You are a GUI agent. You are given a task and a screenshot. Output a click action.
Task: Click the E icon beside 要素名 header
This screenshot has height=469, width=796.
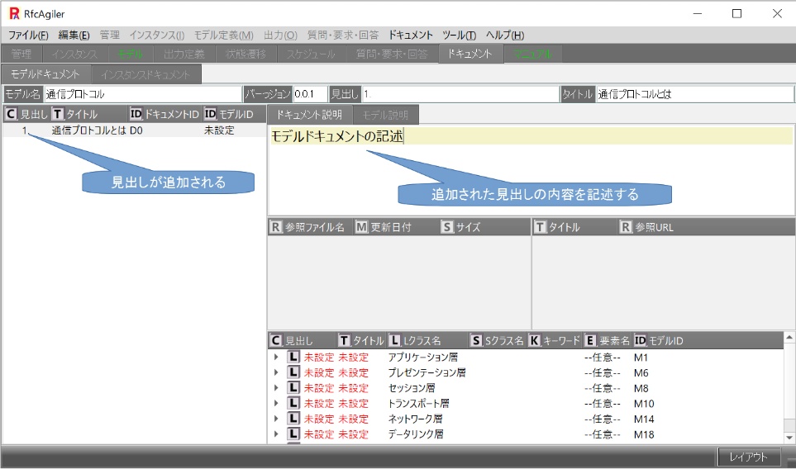590,341
